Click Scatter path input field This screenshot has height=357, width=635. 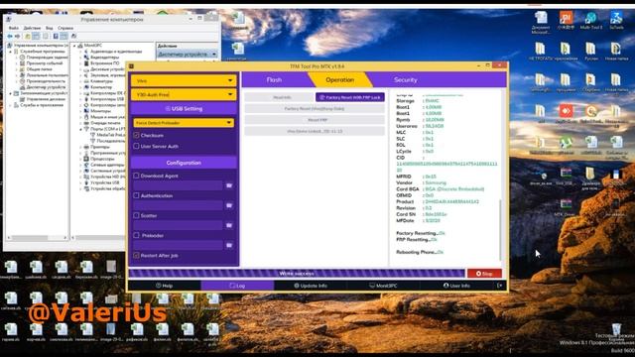pyautogui.click(x=179, y=225)
